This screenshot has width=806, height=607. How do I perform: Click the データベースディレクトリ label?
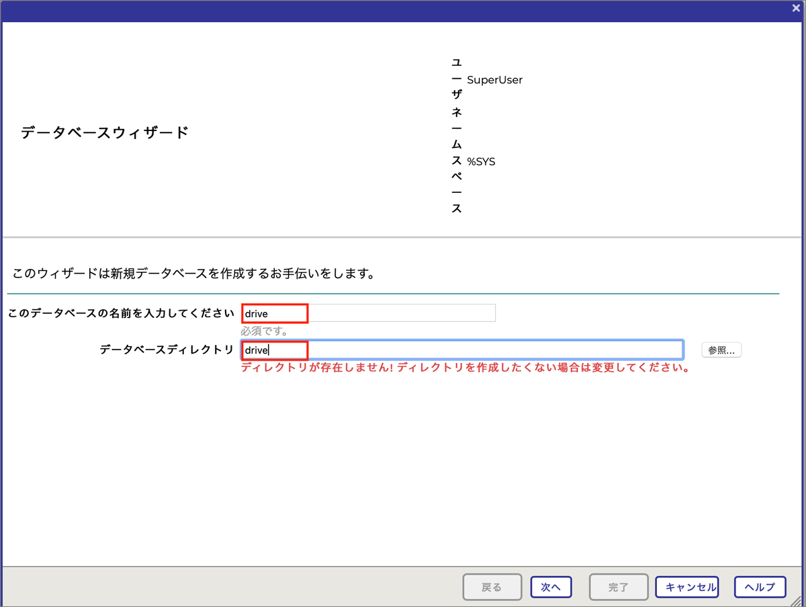(x=167, y=350)
